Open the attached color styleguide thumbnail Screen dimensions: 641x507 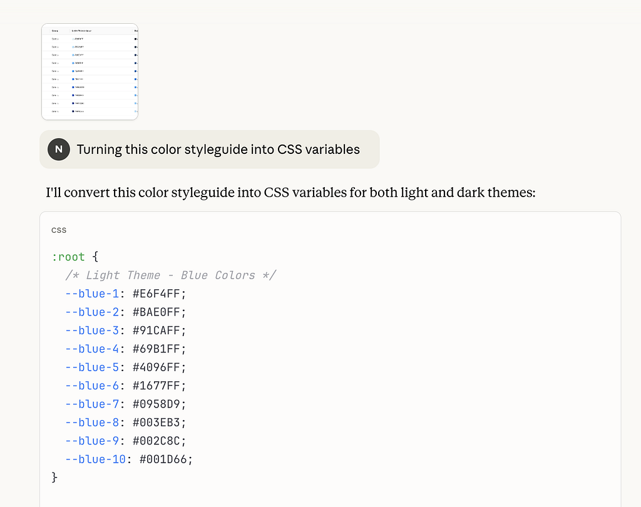tap(90, 72)
